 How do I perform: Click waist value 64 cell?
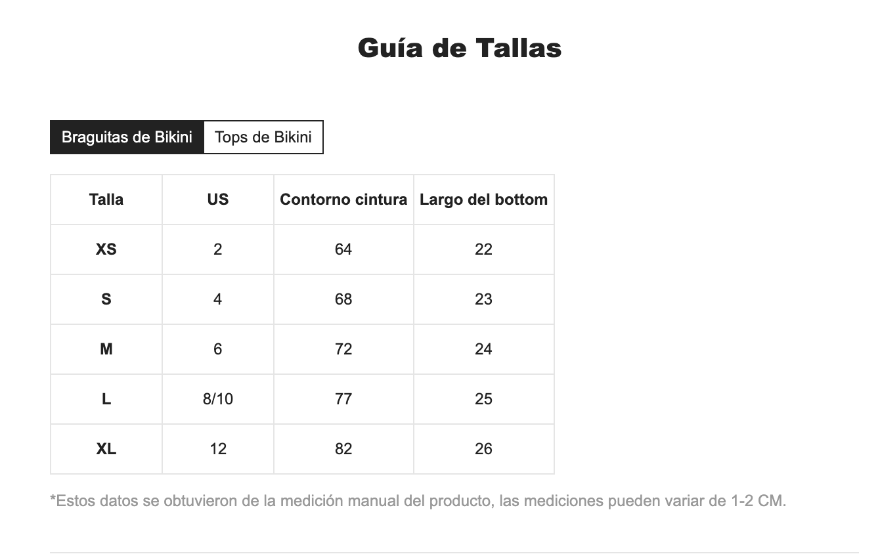click(x=343, y=249)
